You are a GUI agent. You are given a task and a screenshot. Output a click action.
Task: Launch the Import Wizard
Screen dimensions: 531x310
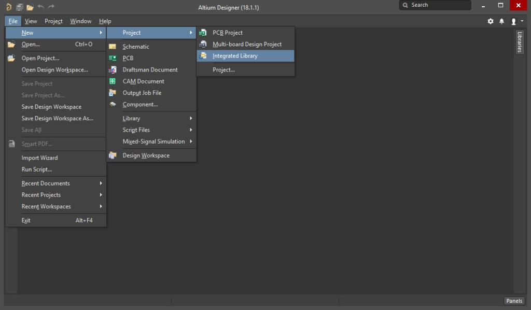56,158
